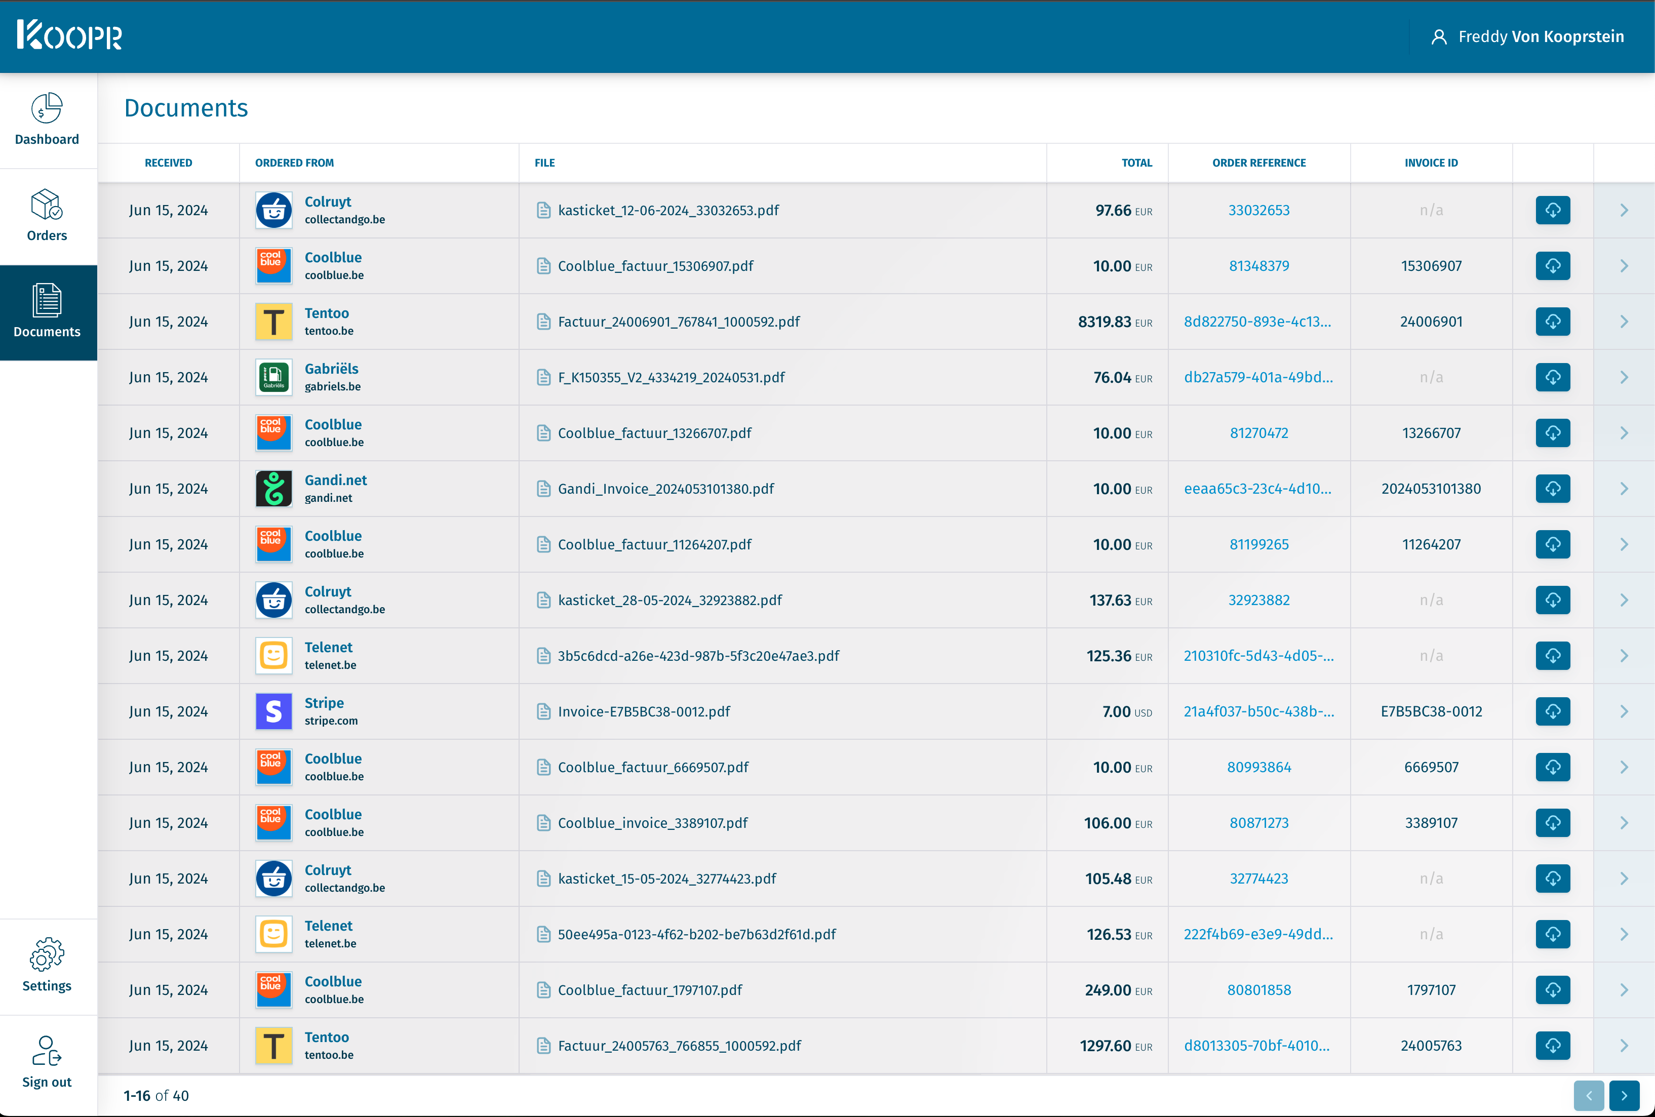Expand the Coolblue 249.00 EUR row chevron
The width and height of the screenshot is (1655, 1117).
[x=1624, y=989]
